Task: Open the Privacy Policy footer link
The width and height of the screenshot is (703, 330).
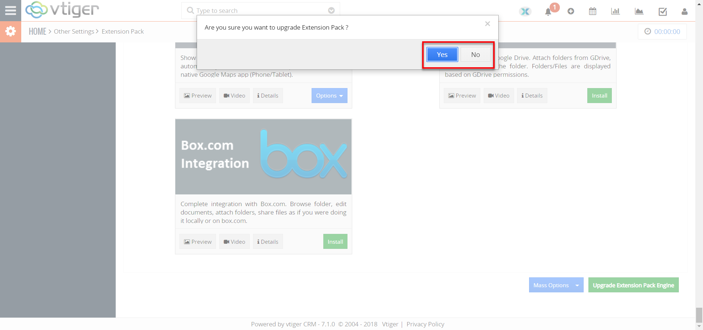Action: [425, 324]
